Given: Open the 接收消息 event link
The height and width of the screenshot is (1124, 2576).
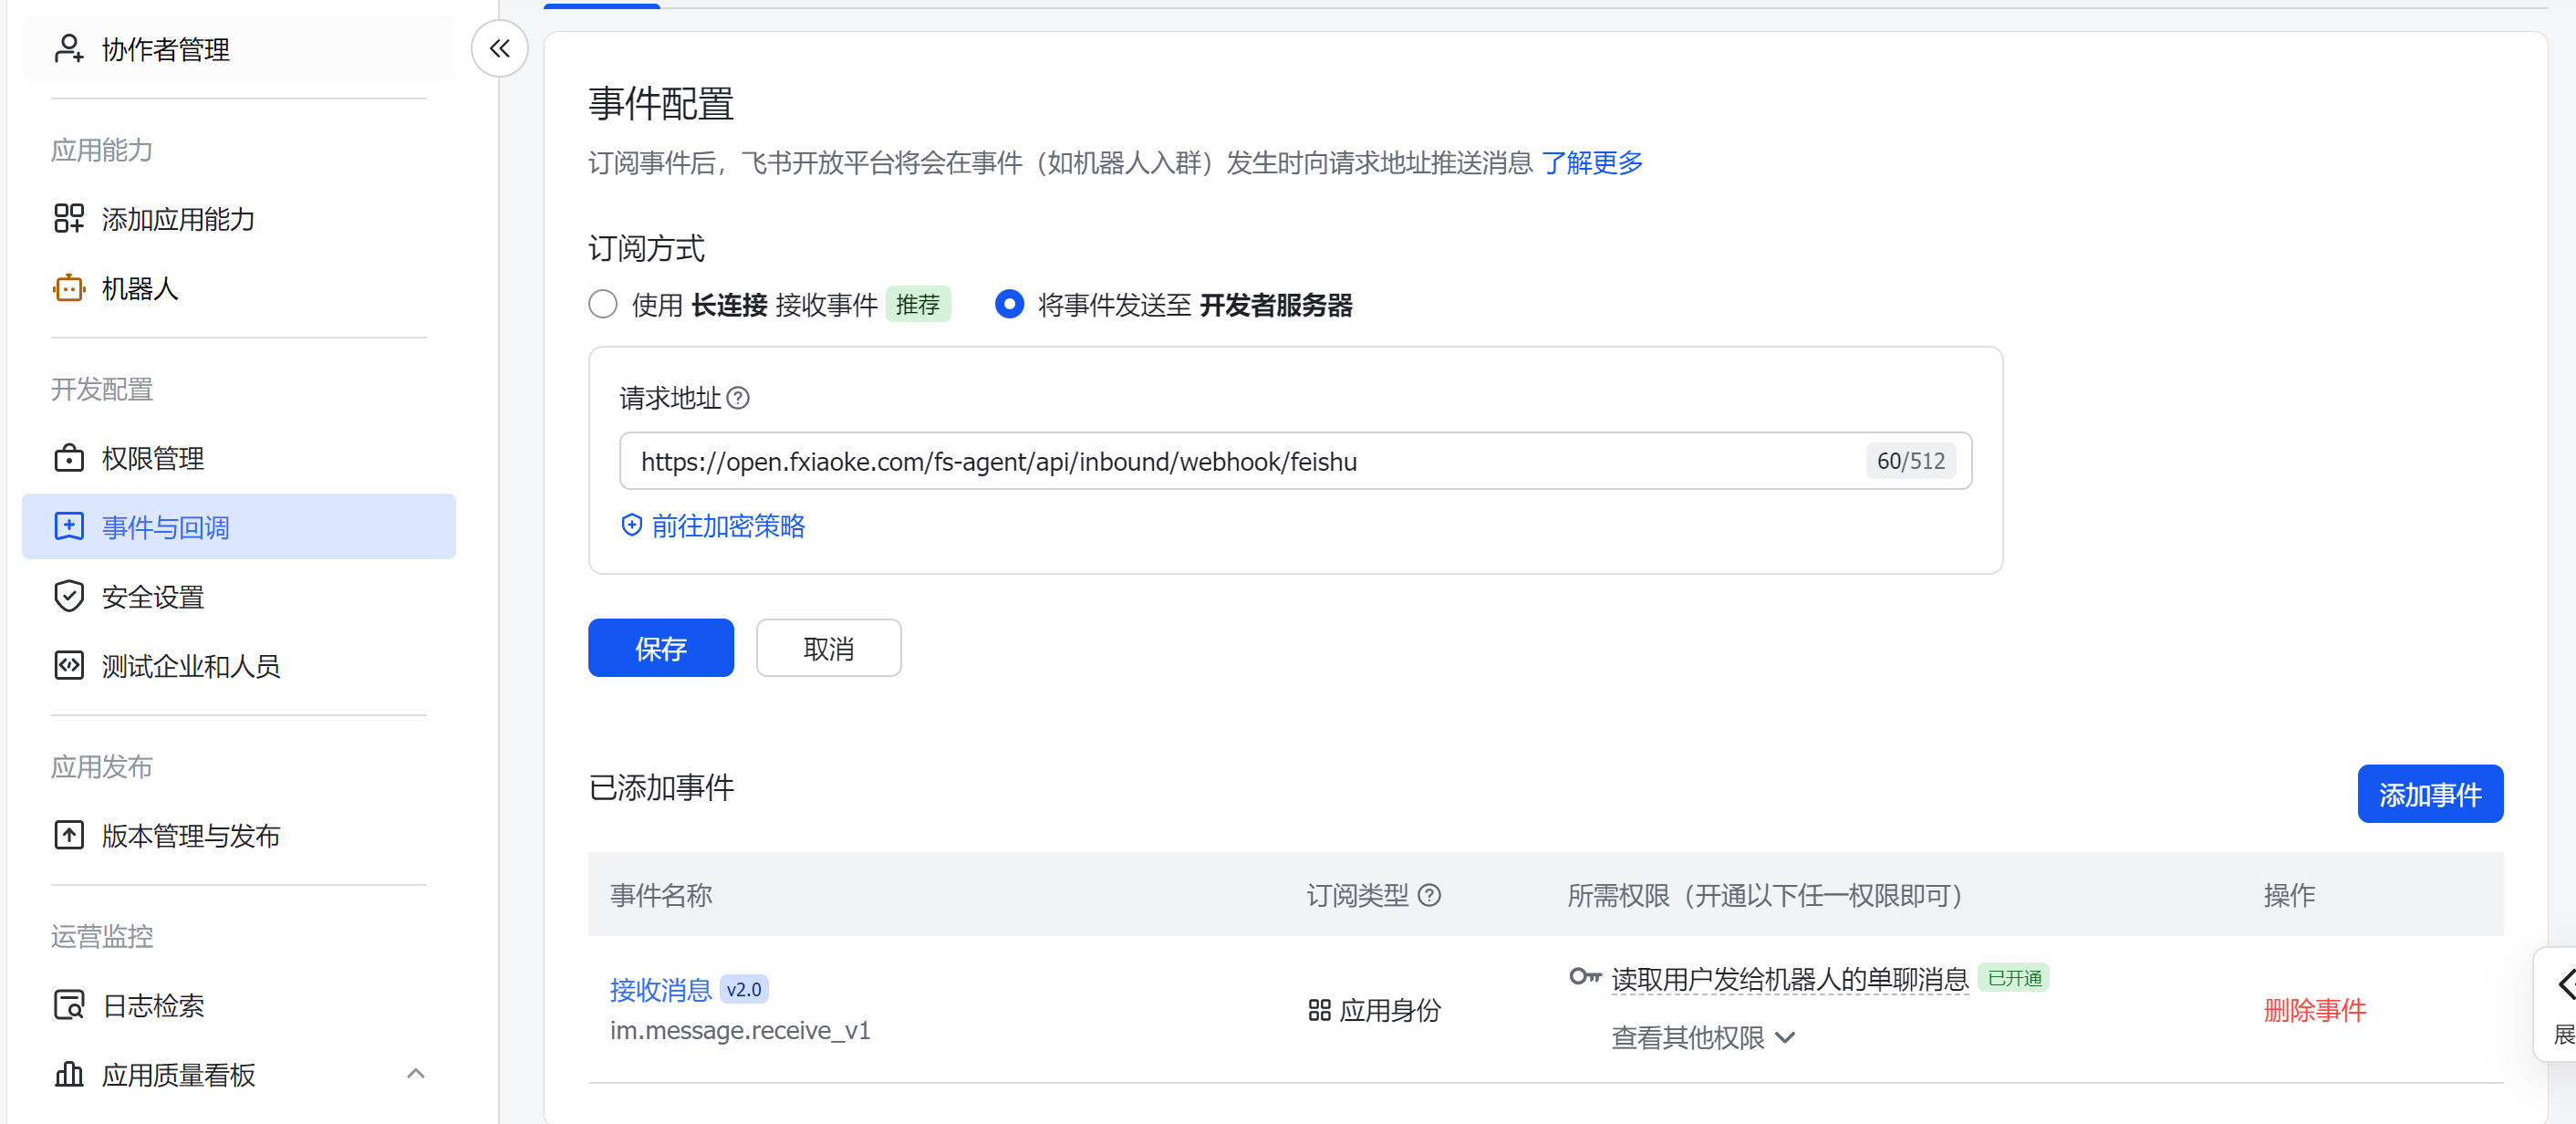Looking at the screenshot, I should (660, 990).
